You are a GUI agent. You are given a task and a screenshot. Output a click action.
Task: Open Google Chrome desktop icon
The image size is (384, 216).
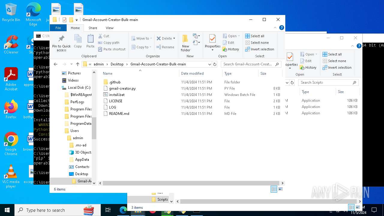coord(11,144)
